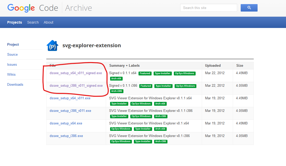Click Arch-i386 label under v0.1.1 i386 row

click(161, 116)
